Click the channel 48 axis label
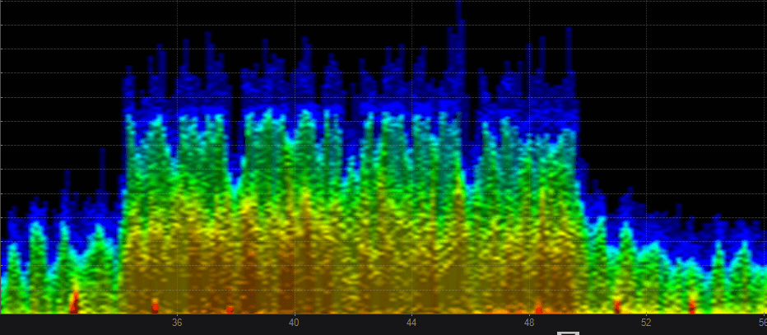Screen dimensions: 767x335 (x=529, y=323)
